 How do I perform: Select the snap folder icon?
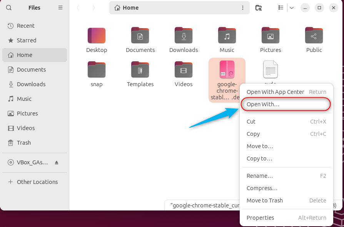coord(97,70)
